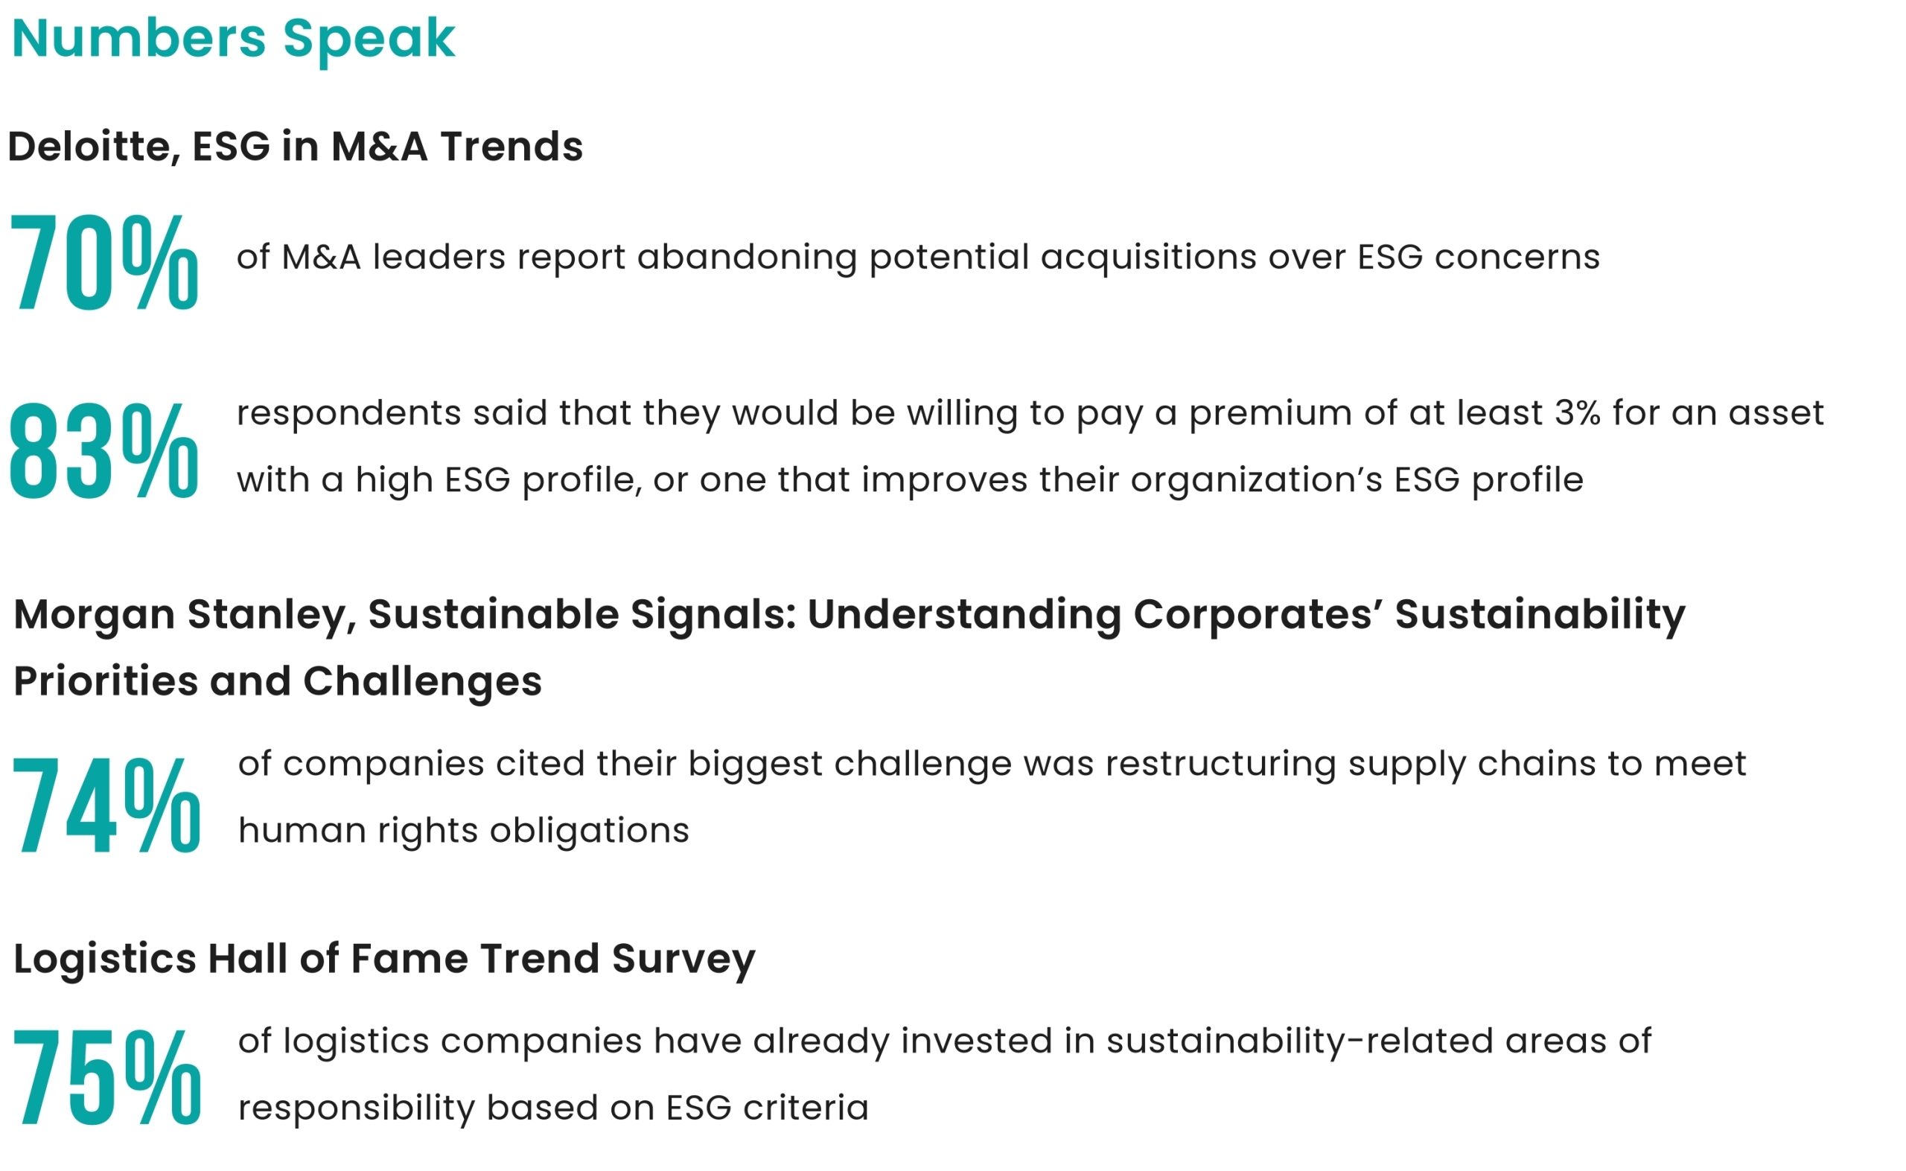
Task: Click the text about restructuring supply chains
Action: click(992, 765)
